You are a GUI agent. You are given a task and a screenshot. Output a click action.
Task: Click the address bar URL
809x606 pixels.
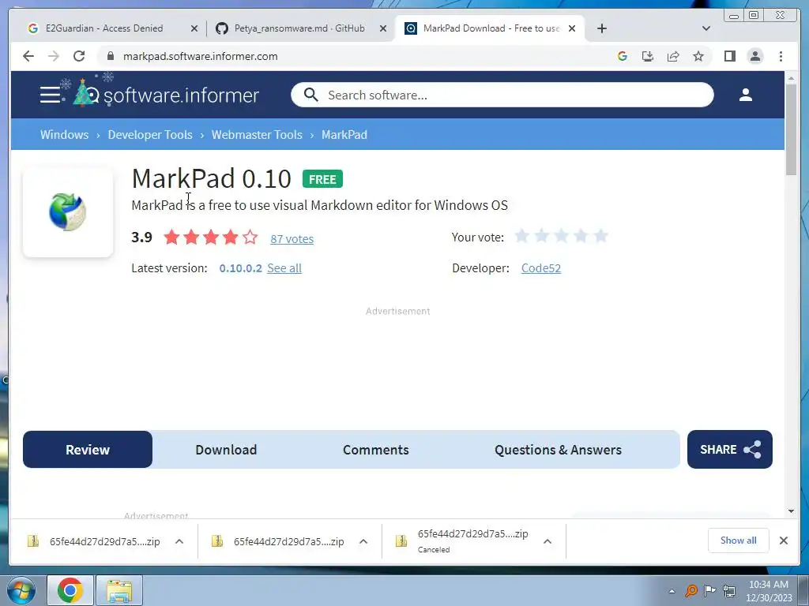(x=200, y=56)
